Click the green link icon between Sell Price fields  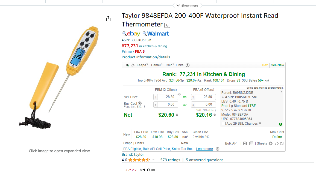point(185,97)
